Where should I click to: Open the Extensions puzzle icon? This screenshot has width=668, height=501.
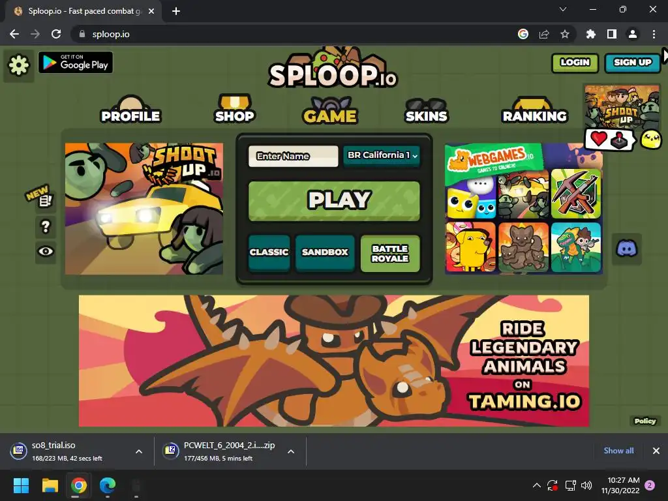point(591,34)
